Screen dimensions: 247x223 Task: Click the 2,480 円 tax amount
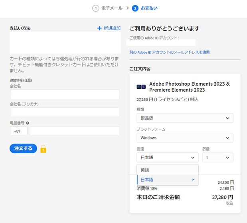[x=227, y=188]
